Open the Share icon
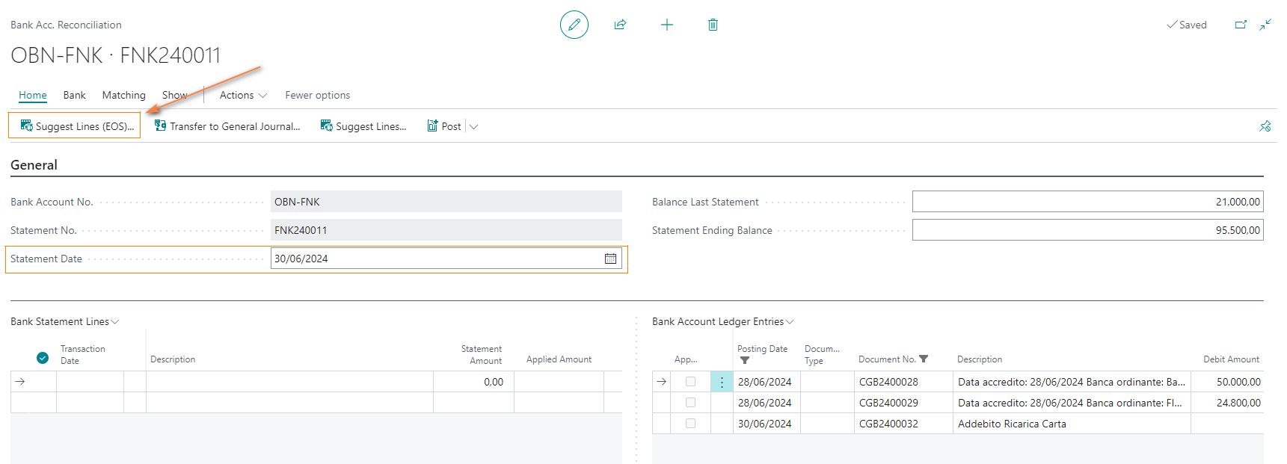1287x464 pixels. click(620, 25)
